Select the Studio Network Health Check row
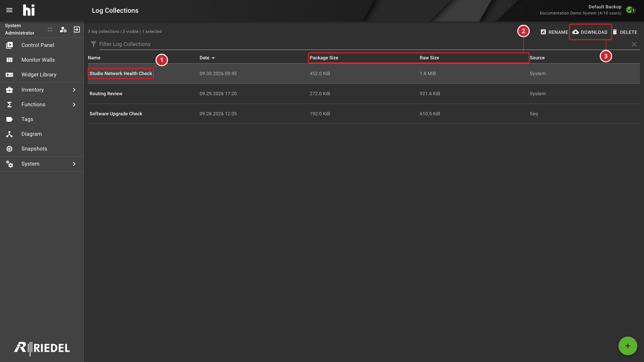Viewport: 644px width, 362px height. (364, 73)
